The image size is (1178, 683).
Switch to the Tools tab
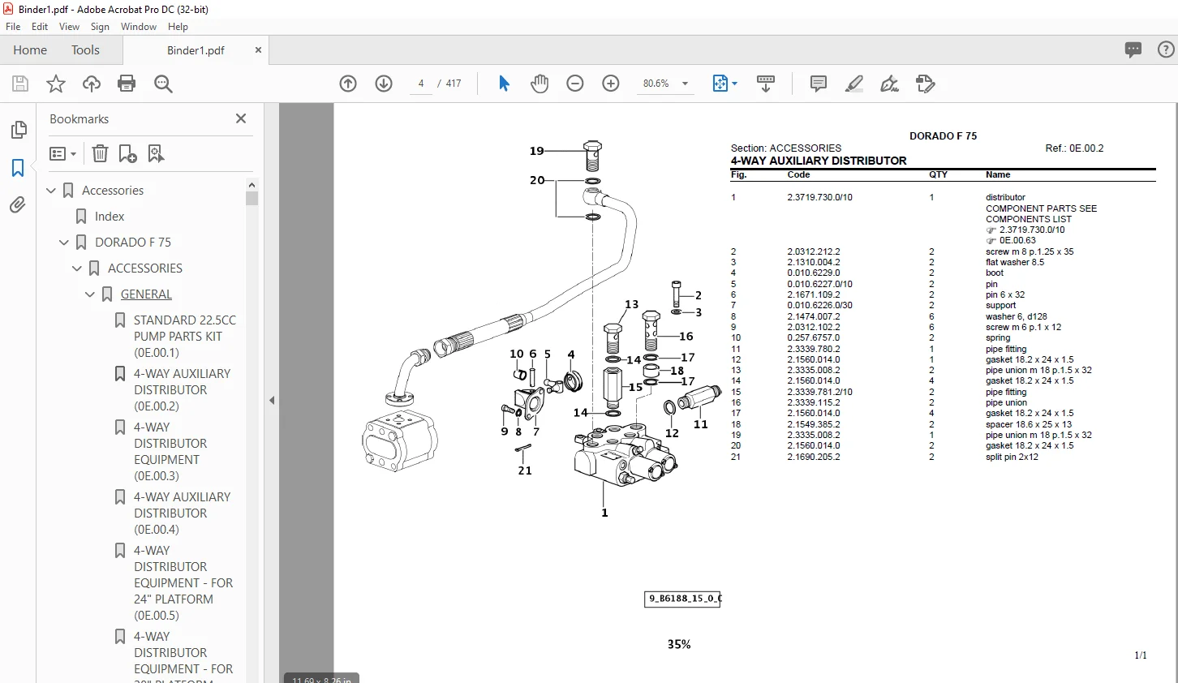pos(85,50)
